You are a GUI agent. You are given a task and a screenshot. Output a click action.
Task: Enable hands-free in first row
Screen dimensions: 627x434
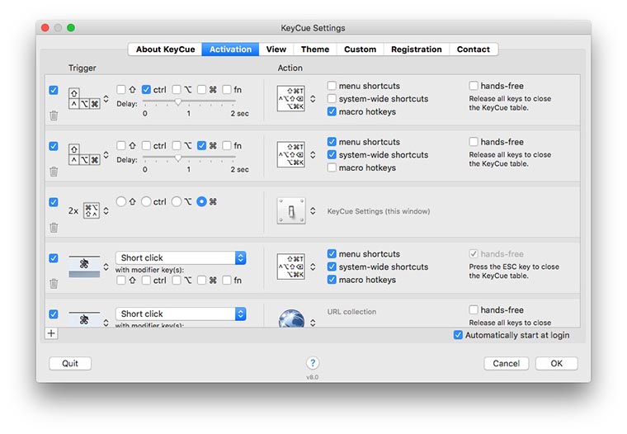pos(474,86)
